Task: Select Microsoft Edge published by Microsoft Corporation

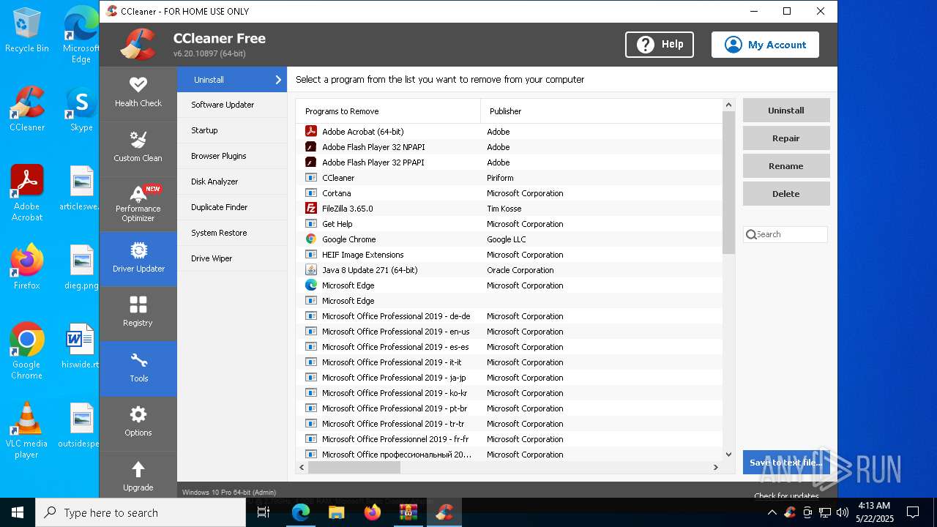Action: (509, 285)
